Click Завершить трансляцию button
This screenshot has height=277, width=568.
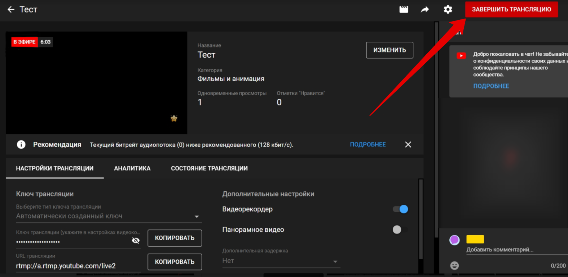click(511, 9)
